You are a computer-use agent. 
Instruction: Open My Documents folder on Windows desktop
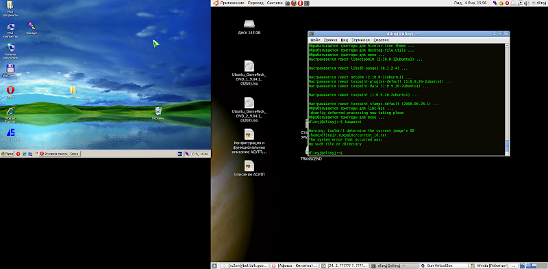click(x=10, y=9)
